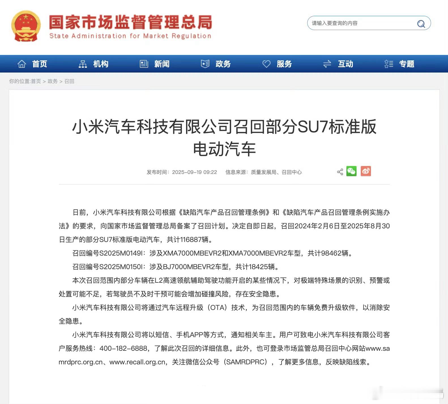Click hotline number 400-182-6888
448x404 pixels.
pyautogui.click(x=123, y=348)
